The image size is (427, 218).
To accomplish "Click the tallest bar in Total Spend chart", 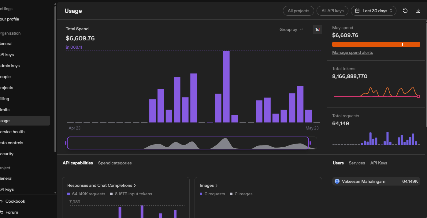I will pos(226,87).
